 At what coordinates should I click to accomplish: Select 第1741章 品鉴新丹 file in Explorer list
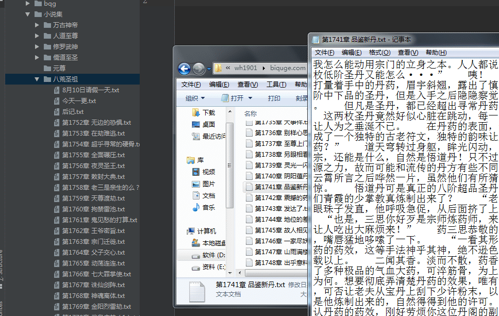(276, 187)
